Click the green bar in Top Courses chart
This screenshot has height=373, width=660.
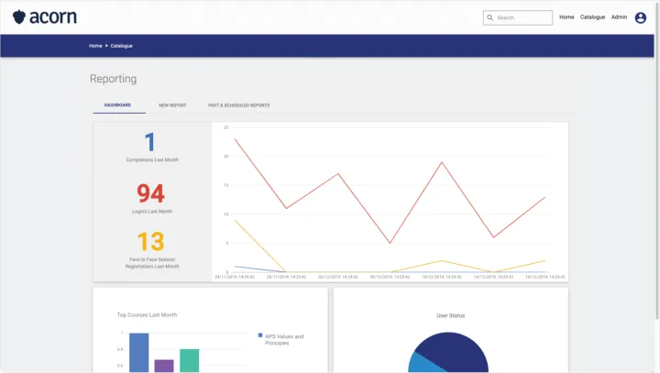pyautogui.click(x=190, y=361)
